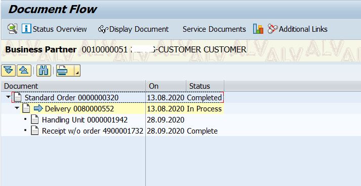Click date 13.08.2020 in Standard Order row
361x186 pixels.
pos(166,98)
